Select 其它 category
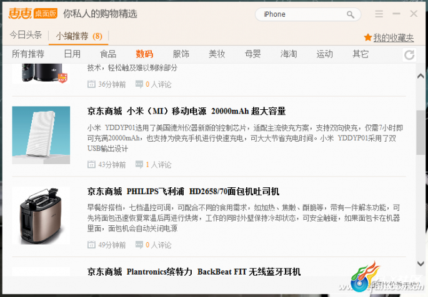 click(x=361, y=54)
